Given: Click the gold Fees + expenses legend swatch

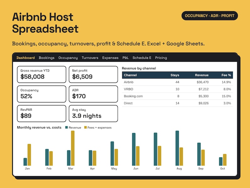Looking at the screenshot, I should (x=85, y=127).
